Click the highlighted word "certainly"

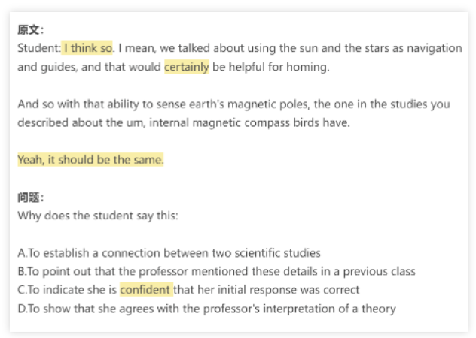187,67
